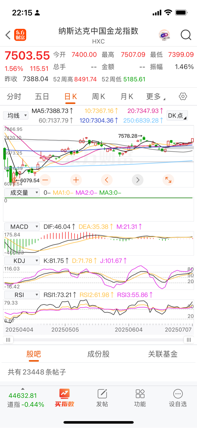Tap the 东方财富 orange logo
The image size is (197, 428).
[20, 35]
